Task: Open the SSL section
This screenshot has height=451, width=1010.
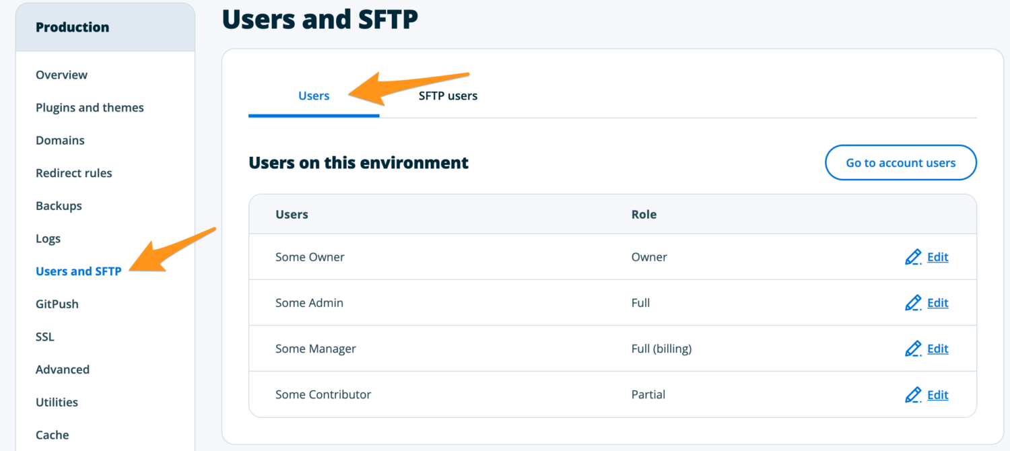Action: point(44,337)
